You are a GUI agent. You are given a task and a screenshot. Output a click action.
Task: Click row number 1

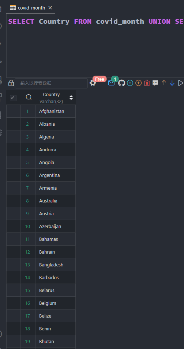[x=28, y=111]
